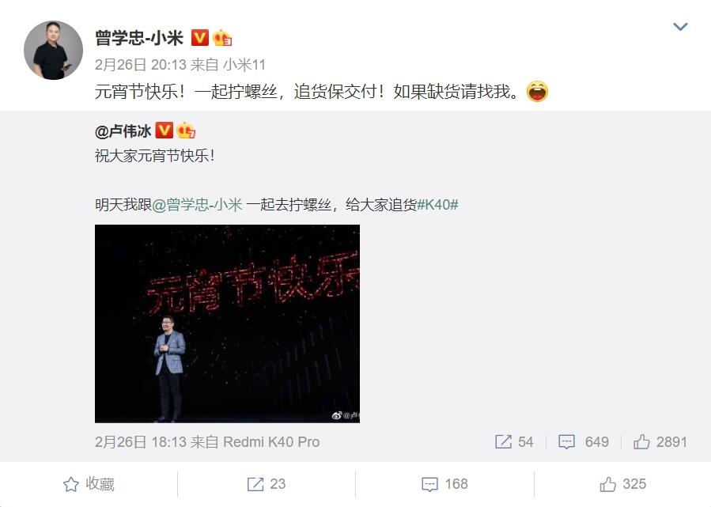Click the verified V badge beside 卢伟冰
This screenshot has width=711, height=507.
165,131
